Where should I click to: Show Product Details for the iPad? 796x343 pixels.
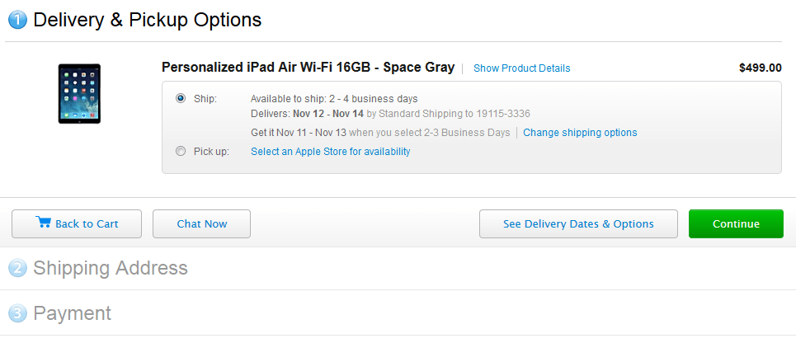(521, 68)
